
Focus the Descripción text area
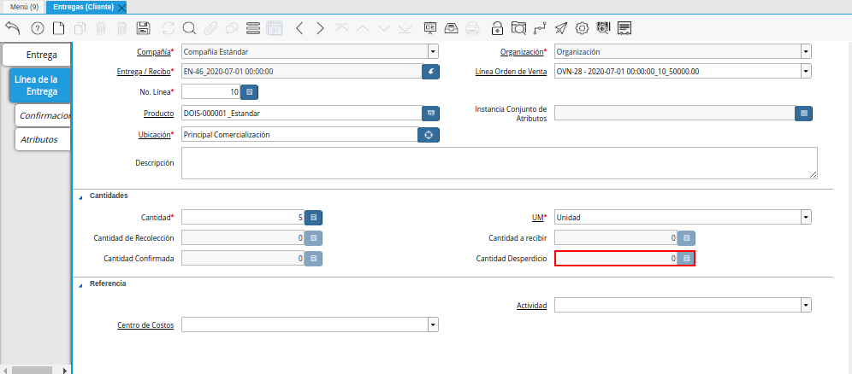point(500,162)
